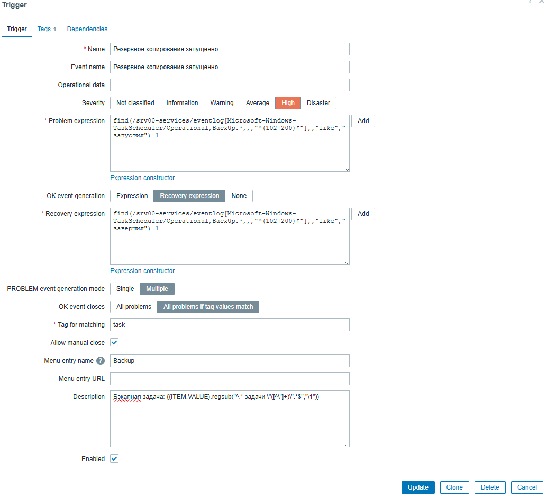
Task: Open the Tags tab
Action: click(x=47, y=29)
